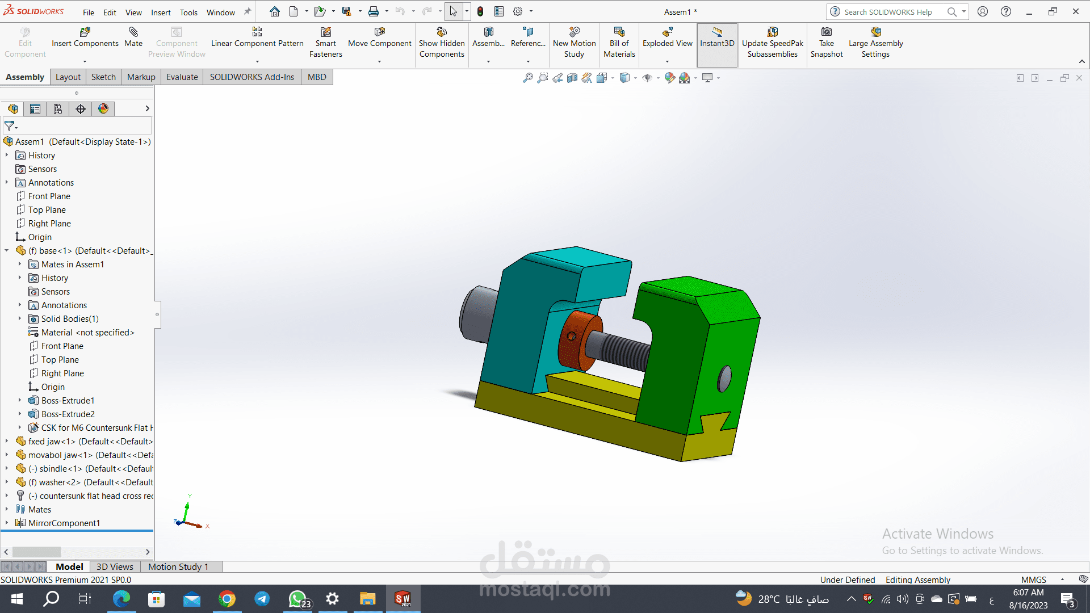Image resolution: width=1090 pixels, height=613 pixels.
Task: Switch to the PropertyManager tab
Action: pyautogui.click(x=35, y=109)
